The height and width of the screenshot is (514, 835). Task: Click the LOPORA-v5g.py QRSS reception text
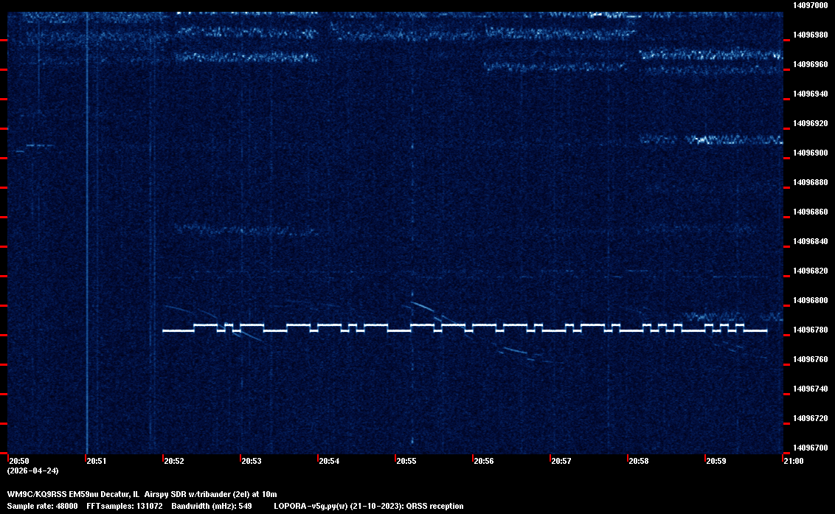tap(369, 506)
